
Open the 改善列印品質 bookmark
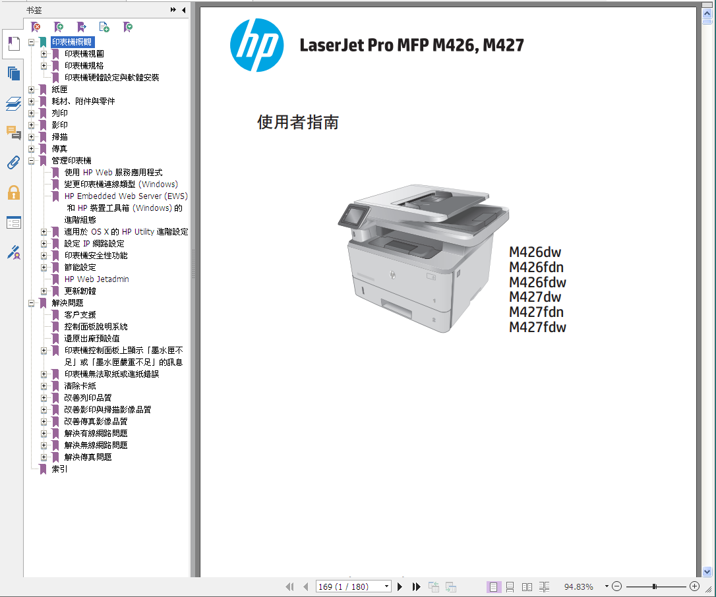(x=88, y=398)
